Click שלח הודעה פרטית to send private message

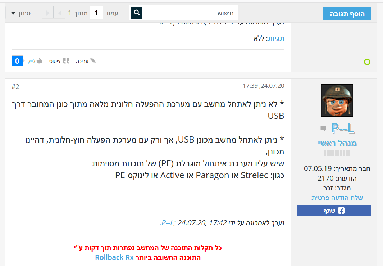337,198
